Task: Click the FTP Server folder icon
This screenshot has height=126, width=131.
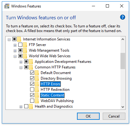Action: (x=25, y=45)
